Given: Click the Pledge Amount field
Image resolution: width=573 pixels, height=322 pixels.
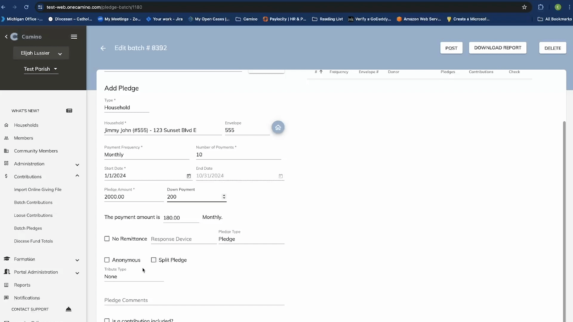Looking at the screenshot, I should pos(134,197).
